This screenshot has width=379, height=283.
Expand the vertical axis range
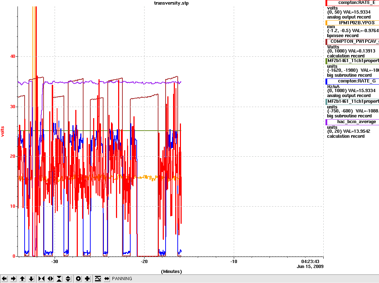68,279
